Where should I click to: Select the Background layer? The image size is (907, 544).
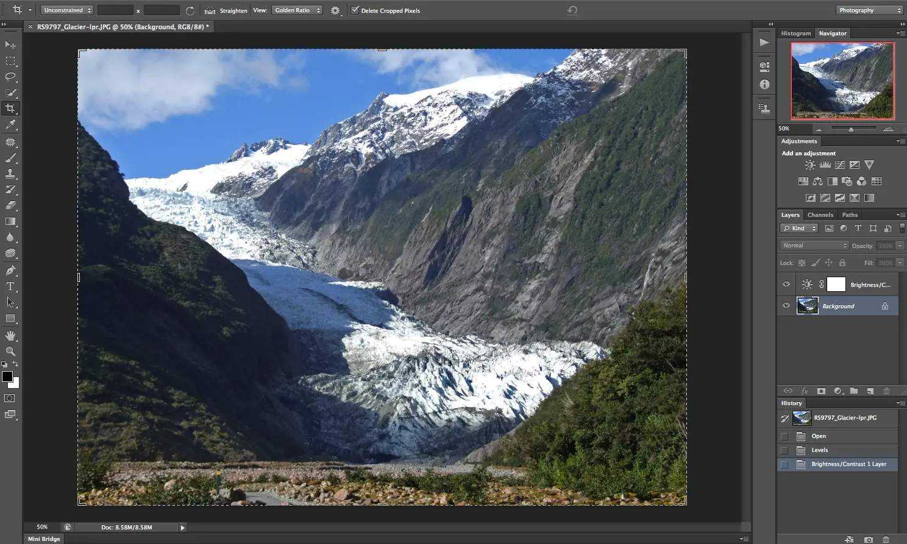click(x=838, y=306)
